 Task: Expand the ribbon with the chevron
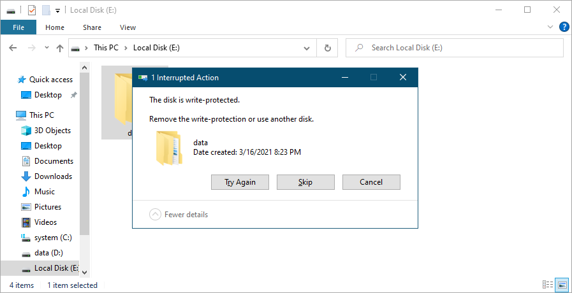(x=550, y=27)
